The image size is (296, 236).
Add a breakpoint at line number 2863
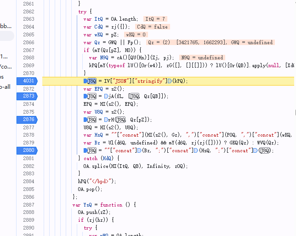[x=28, y=19]
